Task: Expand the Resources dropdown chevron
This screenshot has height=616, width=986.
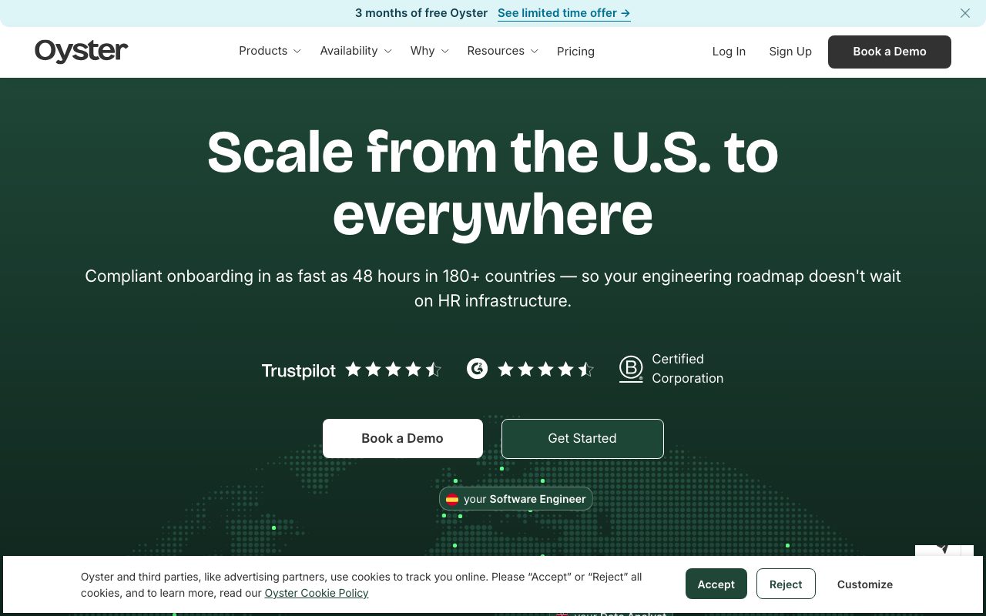Action: pyautogui.click(x=535, y=52)
